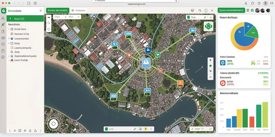Select the Usamt.Lishanda list row

tap(25, 48)
